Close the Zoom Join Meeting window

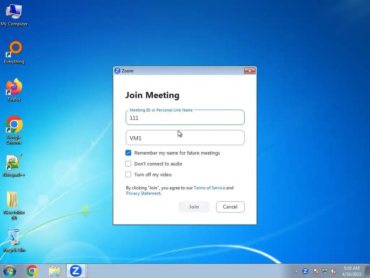[250, 71]
